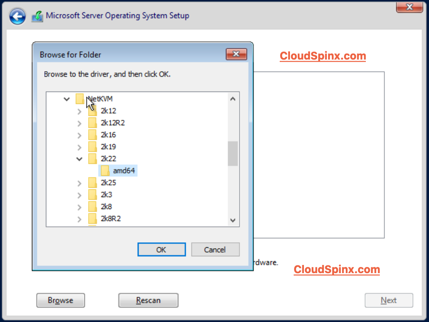This screenshot has height=322, width=429.
Task: Select the 2k12 tree item
Action: tap(108, 111)
